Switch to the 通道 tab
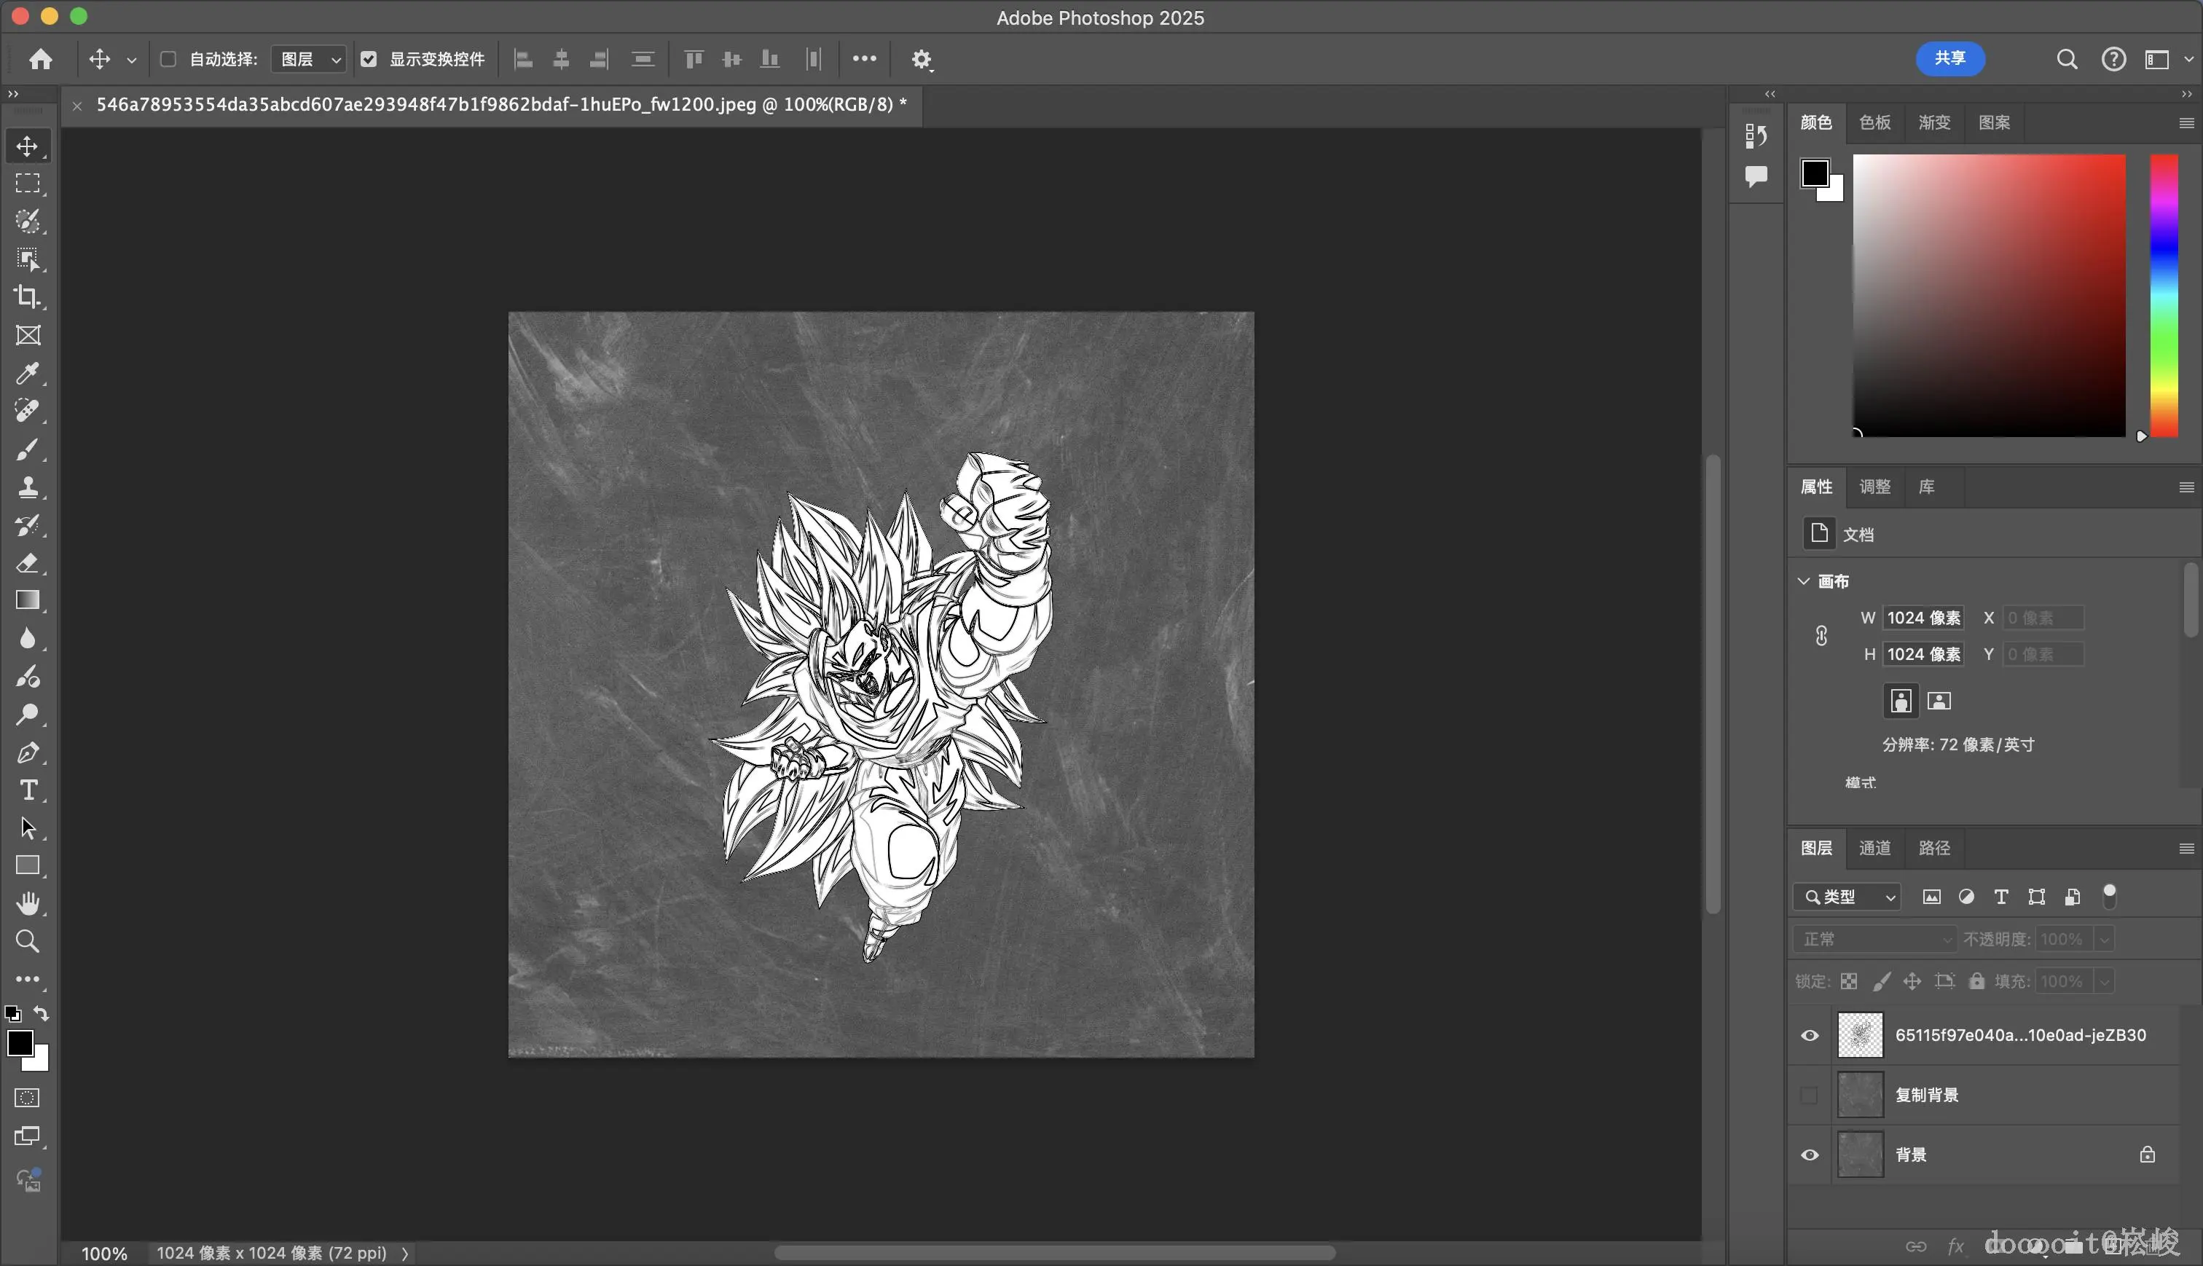This screenshot has height=1266, width=2203. (1874, 848)
